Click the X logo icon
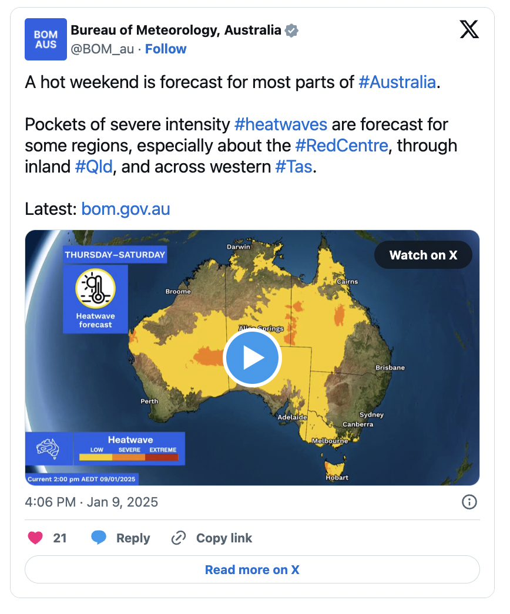The image size is (510, 614). (x=469, y=30)
